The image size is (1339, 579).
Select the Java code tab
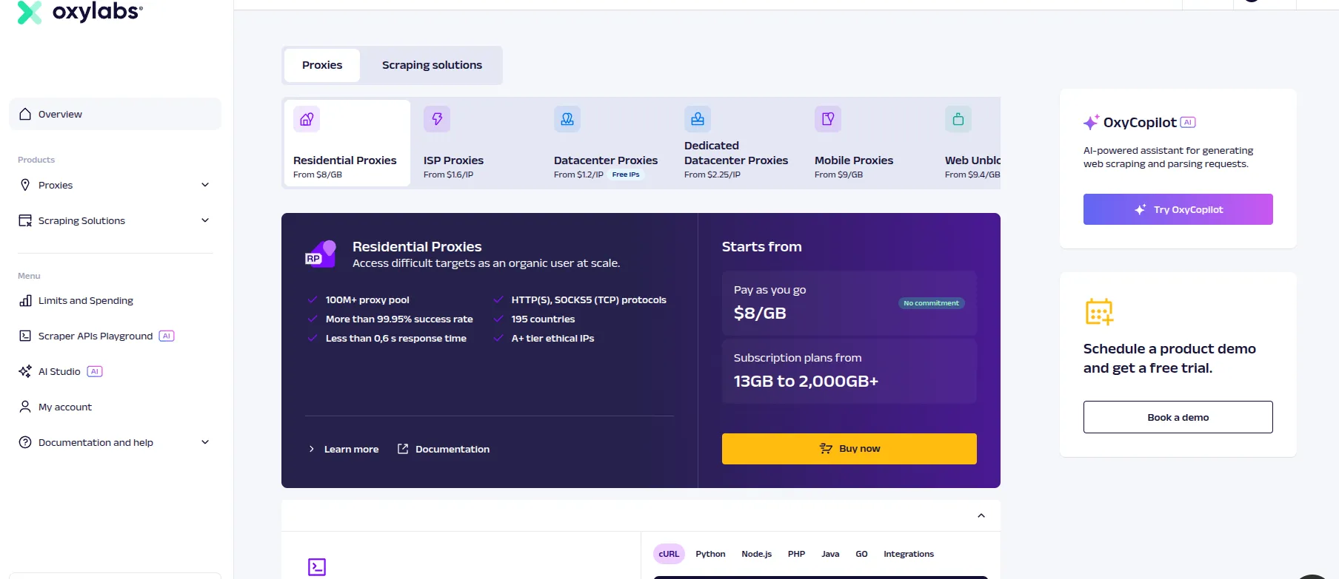click(830, 554)
